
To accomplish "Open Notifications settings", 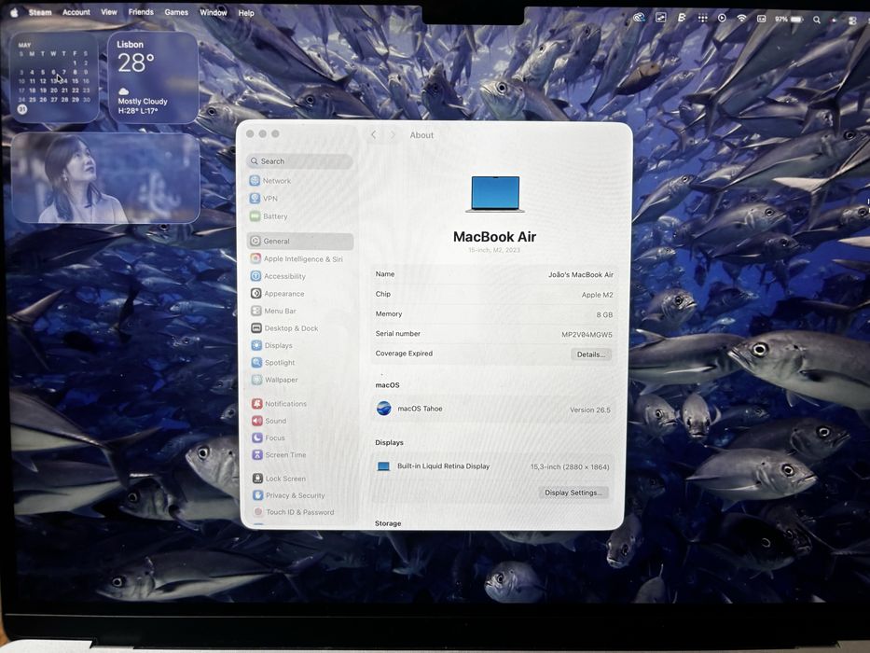I will pyautogui.click(x=279, y=404).
